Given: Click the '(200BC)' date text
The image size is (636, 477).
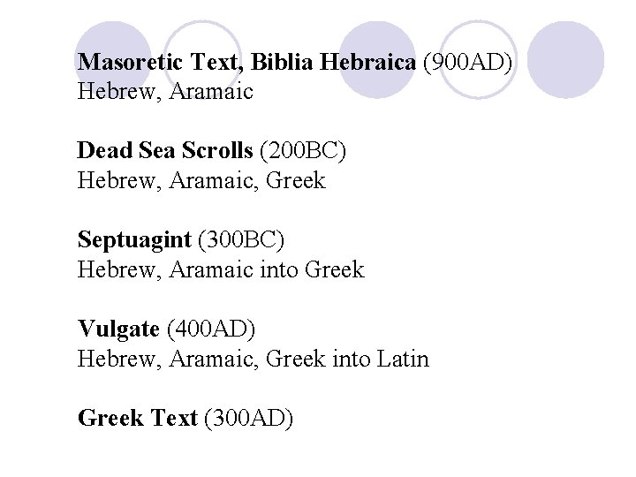Looking at the screenshot, I should (302, 150).
